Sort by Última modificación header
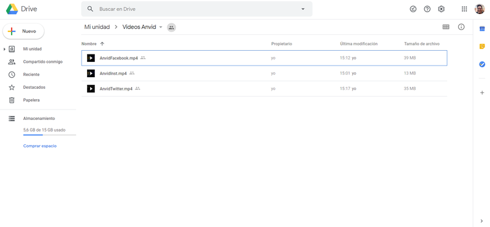Screen dimensions: 490x227 pos(359,44)
